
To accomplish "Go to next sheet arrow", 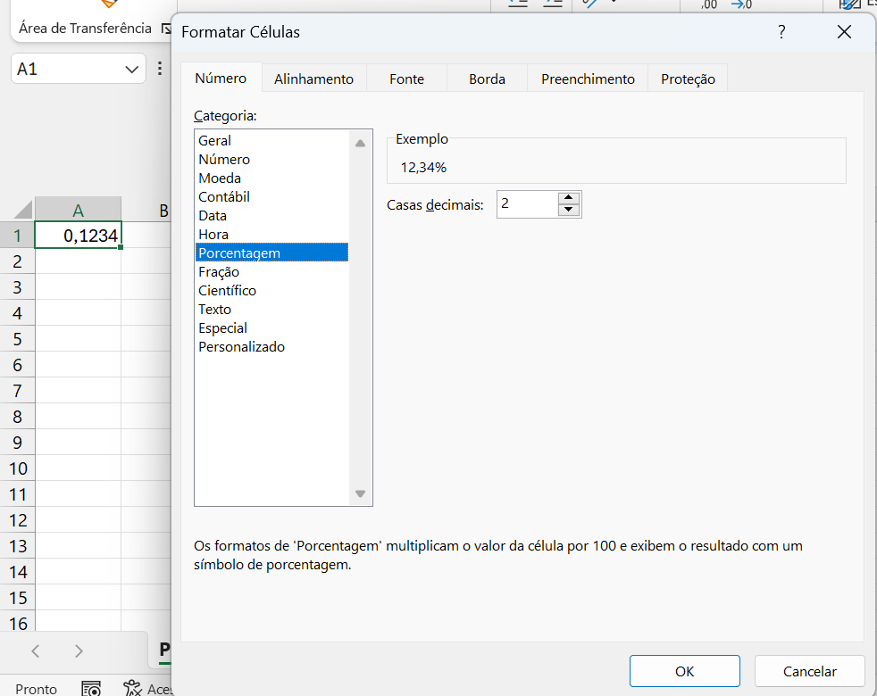I will click(x=79, y=650).
